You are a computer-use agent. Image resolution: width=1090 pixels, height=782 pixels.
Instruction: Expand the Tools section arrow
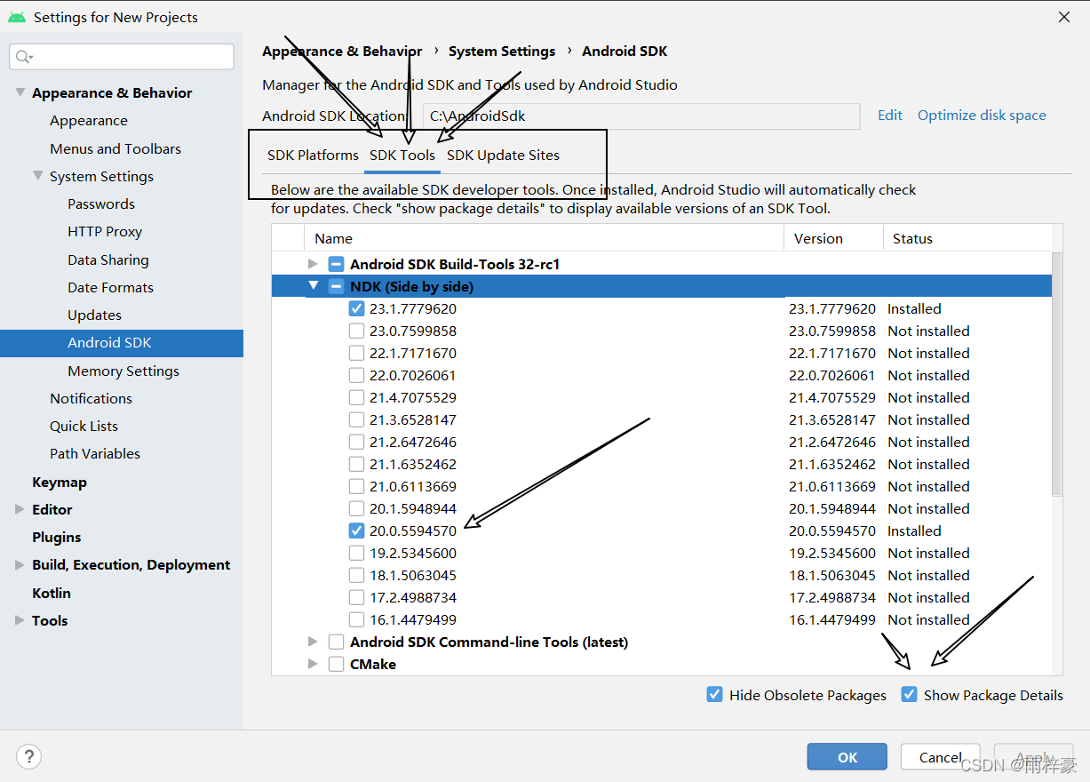click(20, 620)
